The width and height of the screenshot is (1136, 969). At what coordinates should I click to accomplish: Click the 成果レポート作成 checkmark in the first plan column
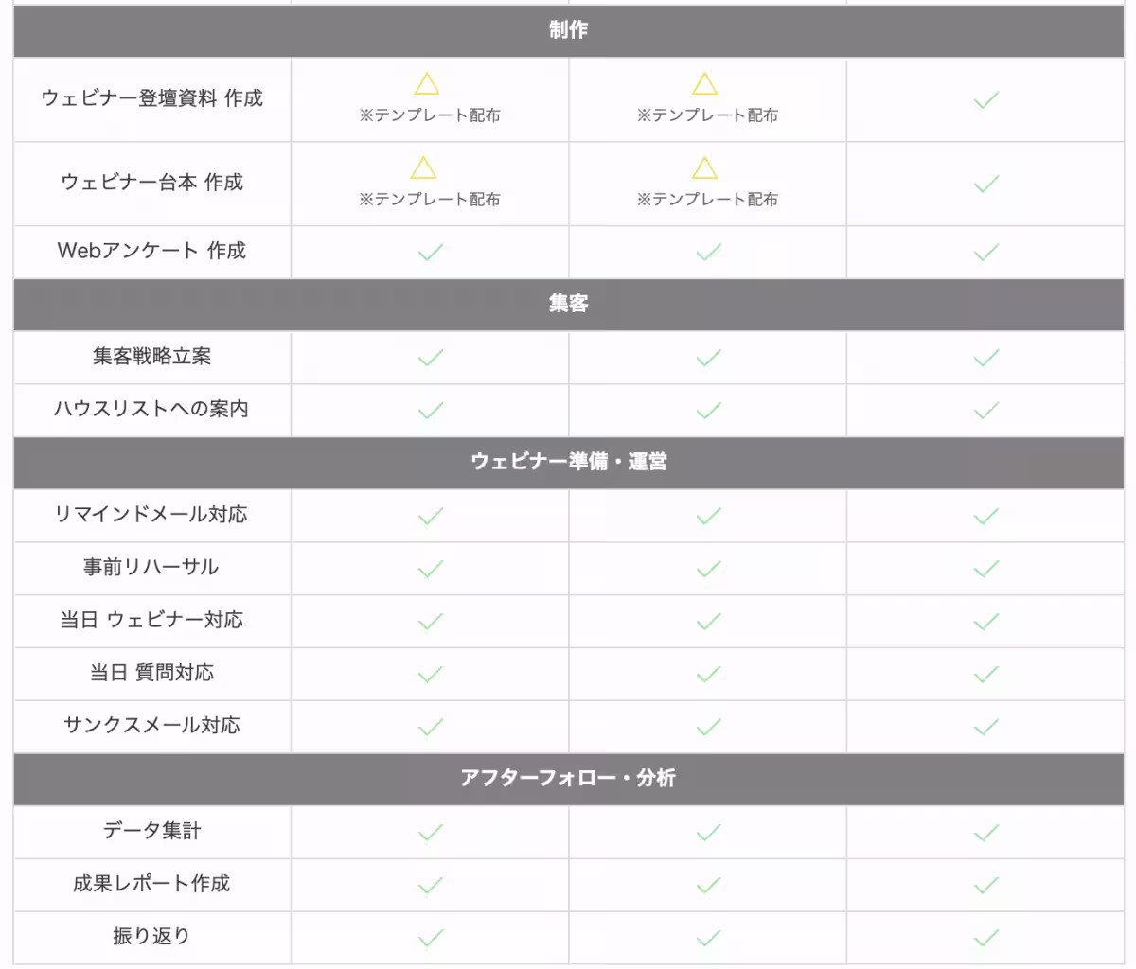(431, 885)
